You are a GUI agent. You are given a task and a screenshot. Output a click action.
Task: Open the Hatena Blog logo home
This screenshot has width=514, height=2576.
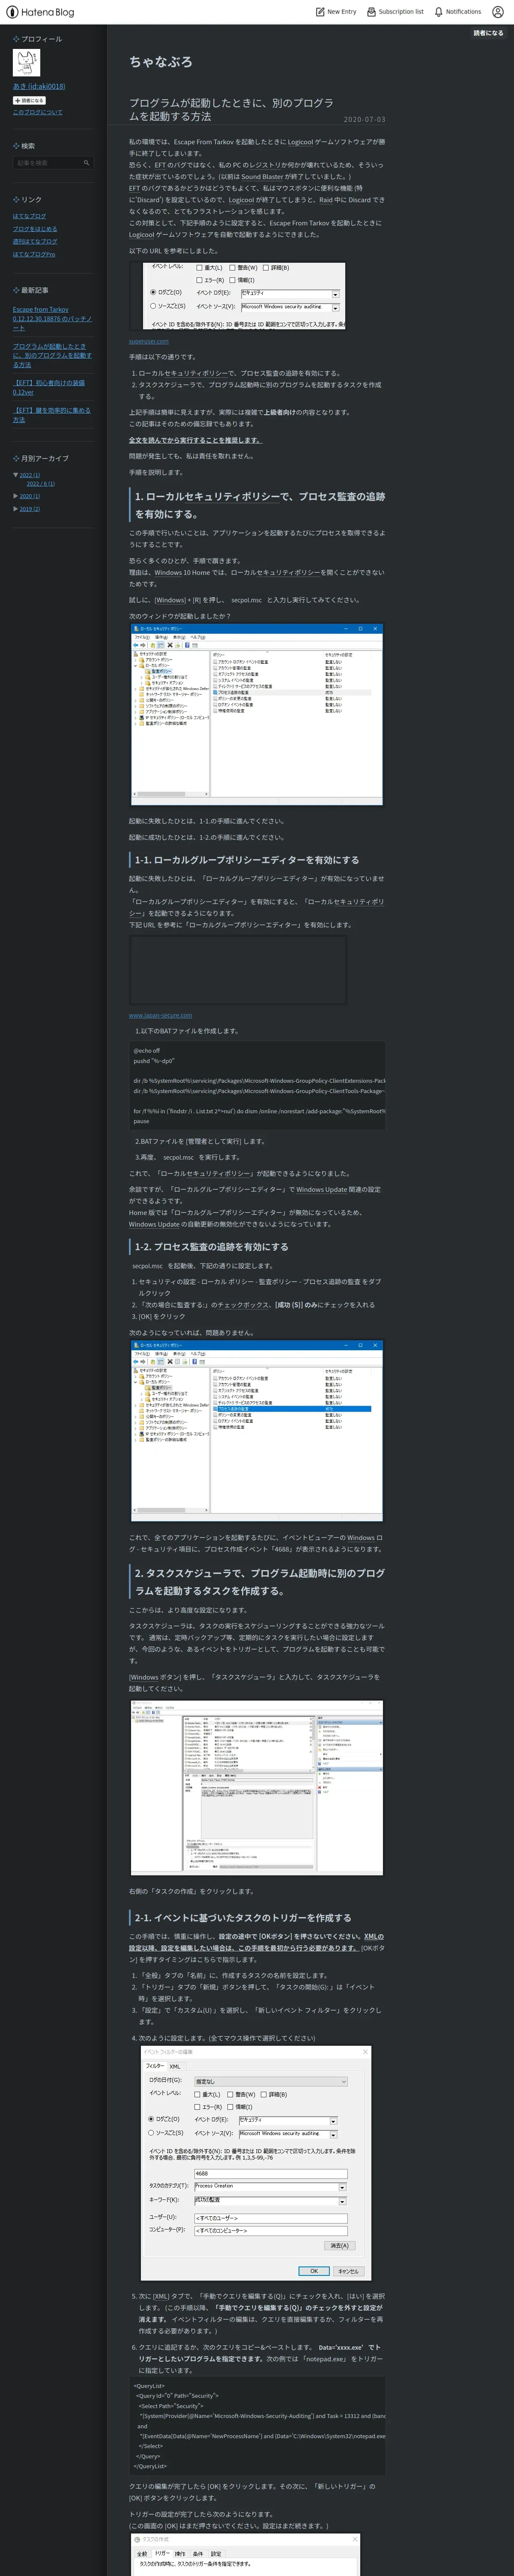coord(40,12)
